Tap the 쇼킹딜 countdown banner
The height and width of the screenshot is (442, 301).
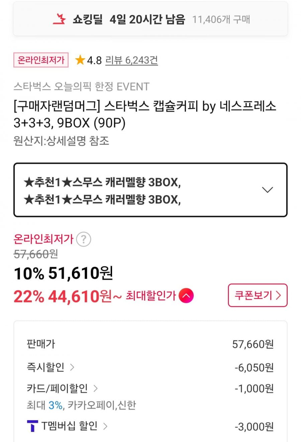point(150,19)
